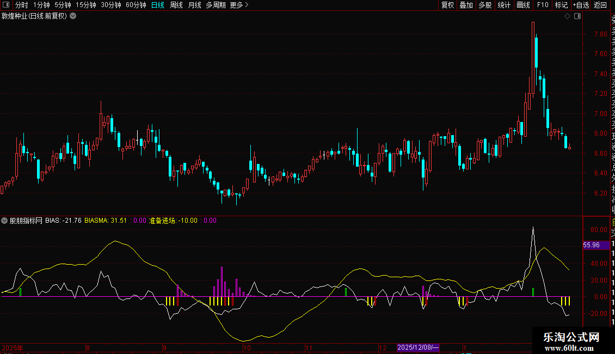Click the 标记 mark tool
The image size is (615, 354).
(561, 5)
